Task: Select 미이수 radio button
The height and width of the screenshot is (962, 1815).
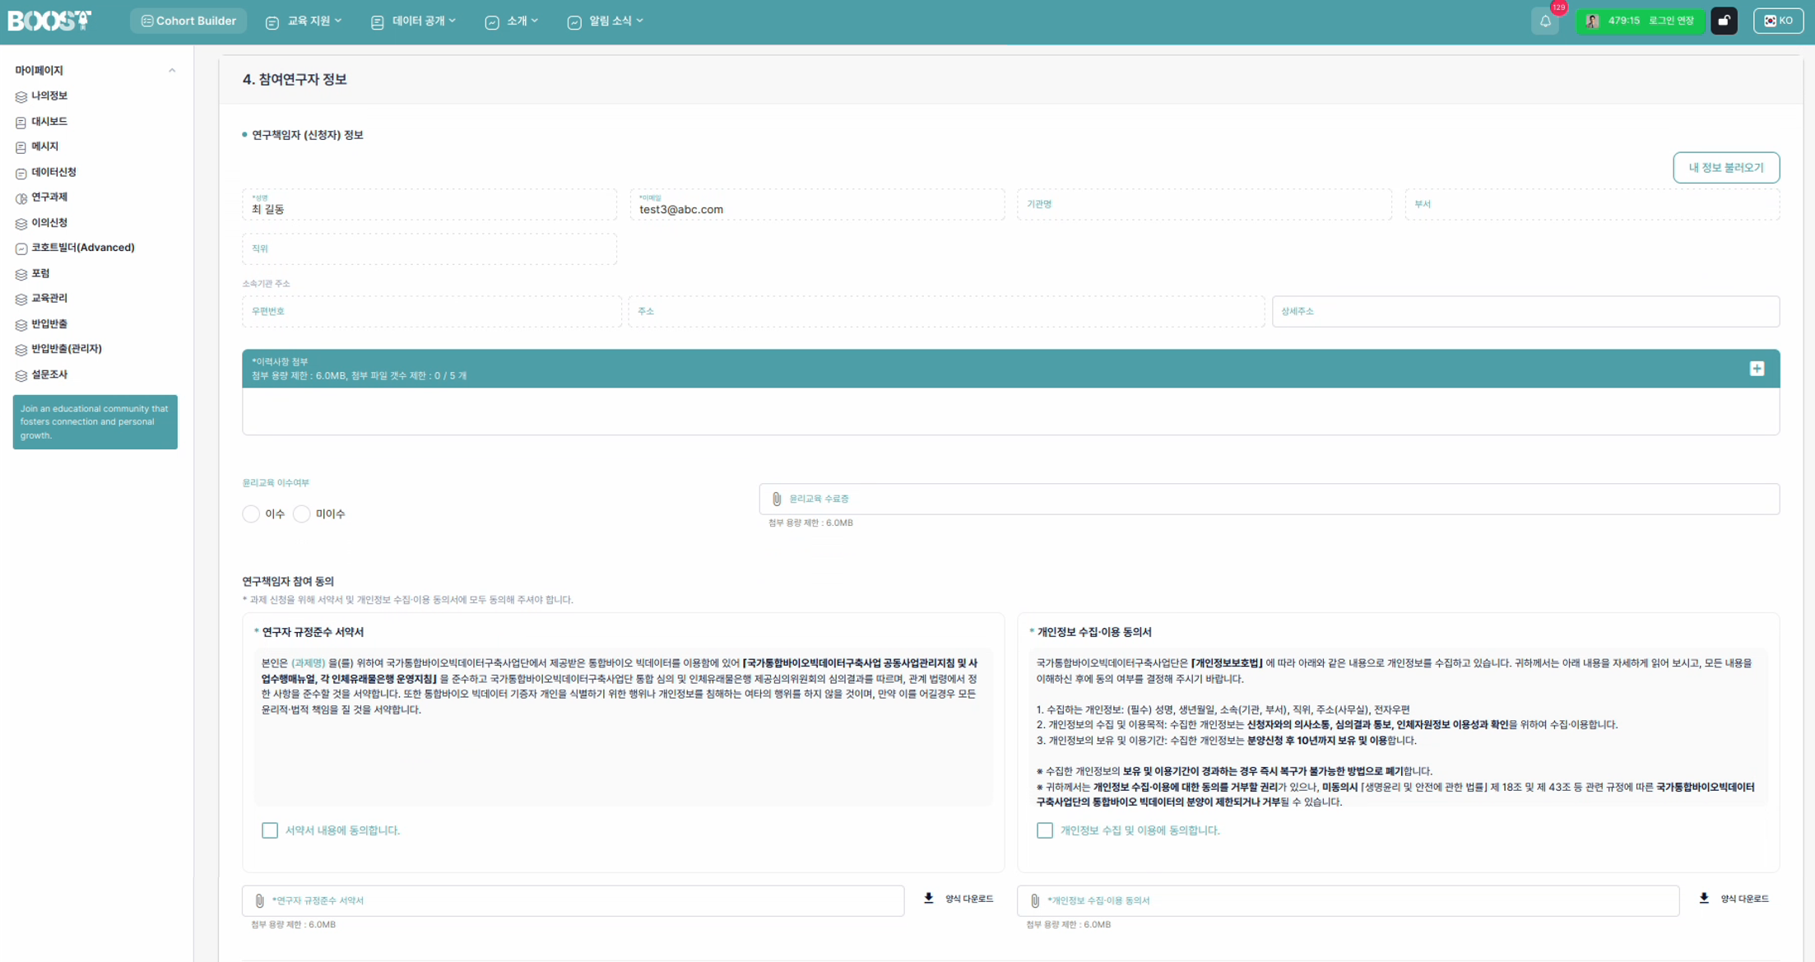Action: 302,514
